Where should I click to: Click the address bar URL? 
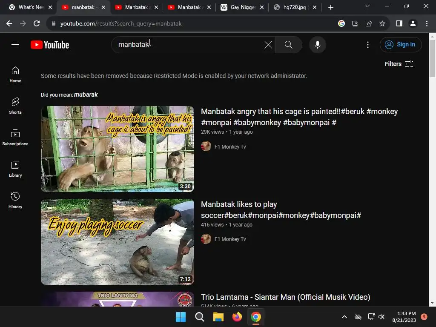(121, 24)
